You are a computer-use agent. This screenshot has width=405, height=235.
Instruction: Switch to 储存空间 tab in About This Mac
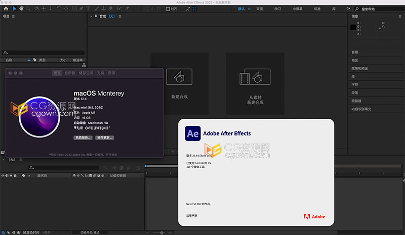click(86, 73)
